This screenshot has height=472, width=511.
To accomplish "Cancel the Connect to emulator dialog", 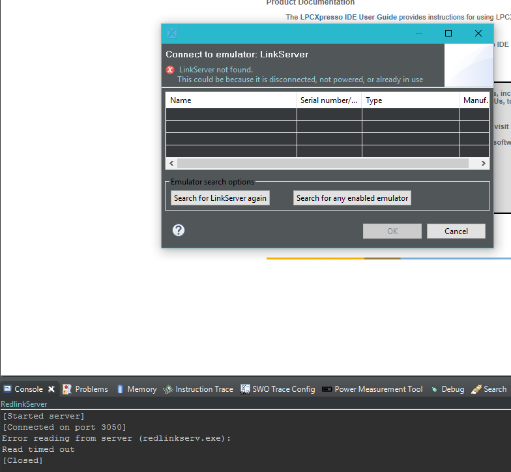I will coord(456,231).
